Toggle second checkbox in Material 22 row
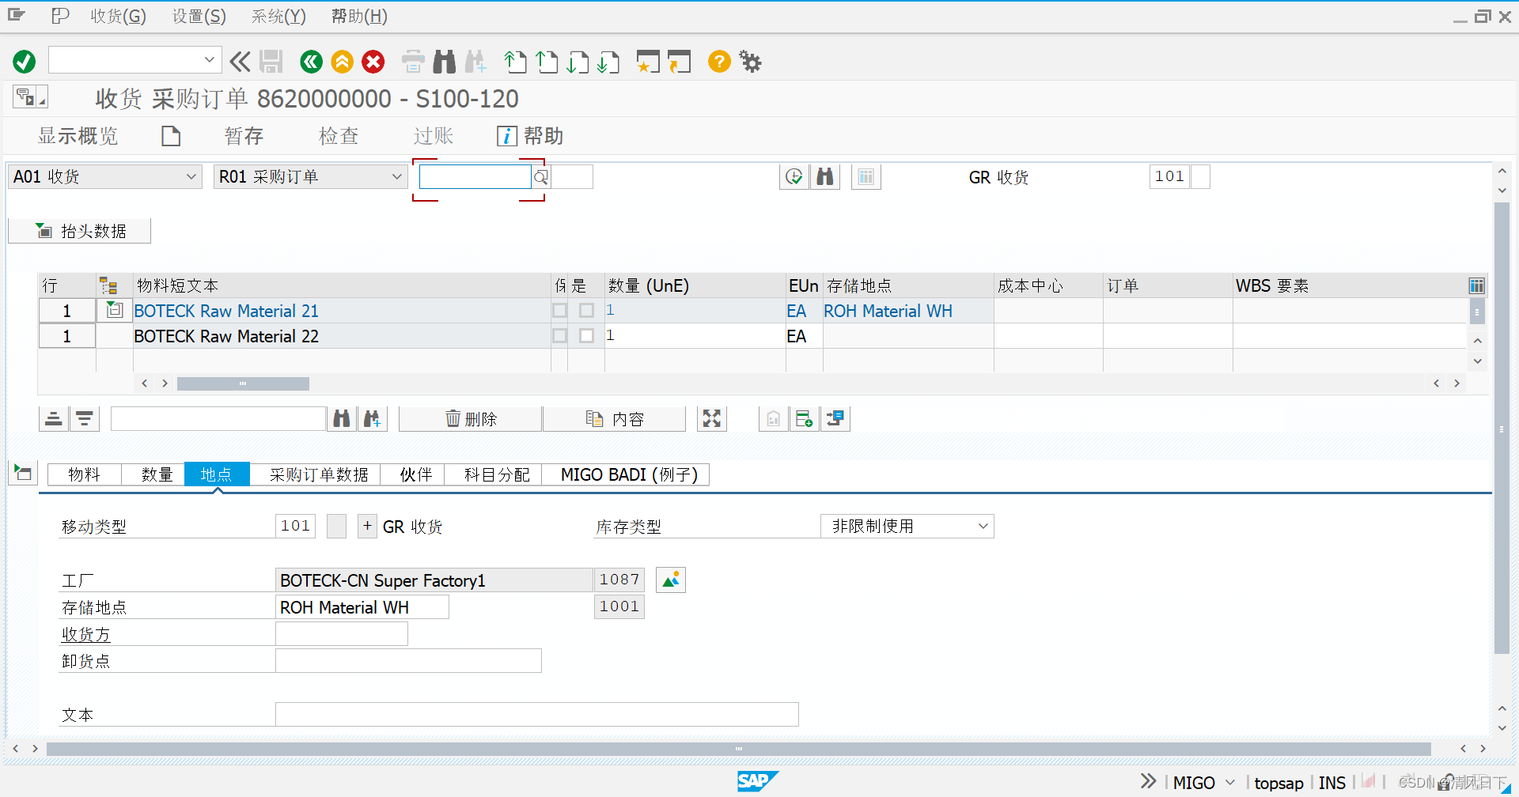 click(587, 336)
